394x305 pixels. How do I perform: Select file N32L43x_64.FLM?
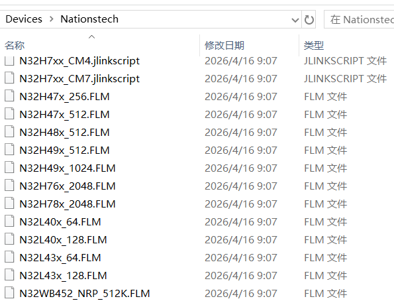click(x=60, y=257)
